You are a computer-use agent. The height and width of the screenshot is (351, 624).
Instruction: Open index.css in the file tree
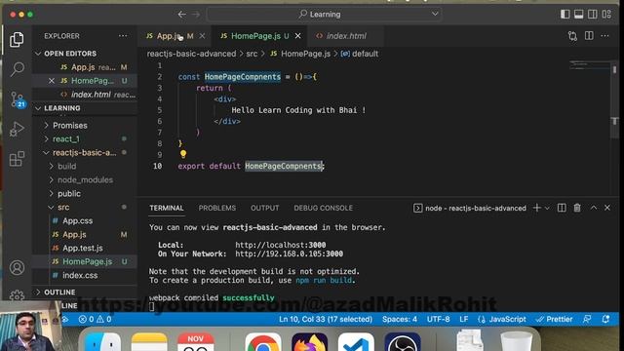pyautogui.click(x=85, y=275)
